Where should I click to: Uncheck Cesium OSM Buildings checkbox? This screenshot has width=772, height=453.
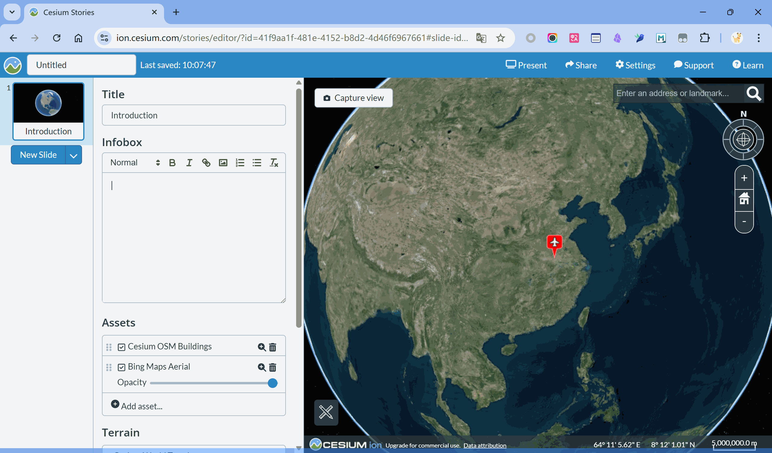pyautogui.click(x=121, y=347)
